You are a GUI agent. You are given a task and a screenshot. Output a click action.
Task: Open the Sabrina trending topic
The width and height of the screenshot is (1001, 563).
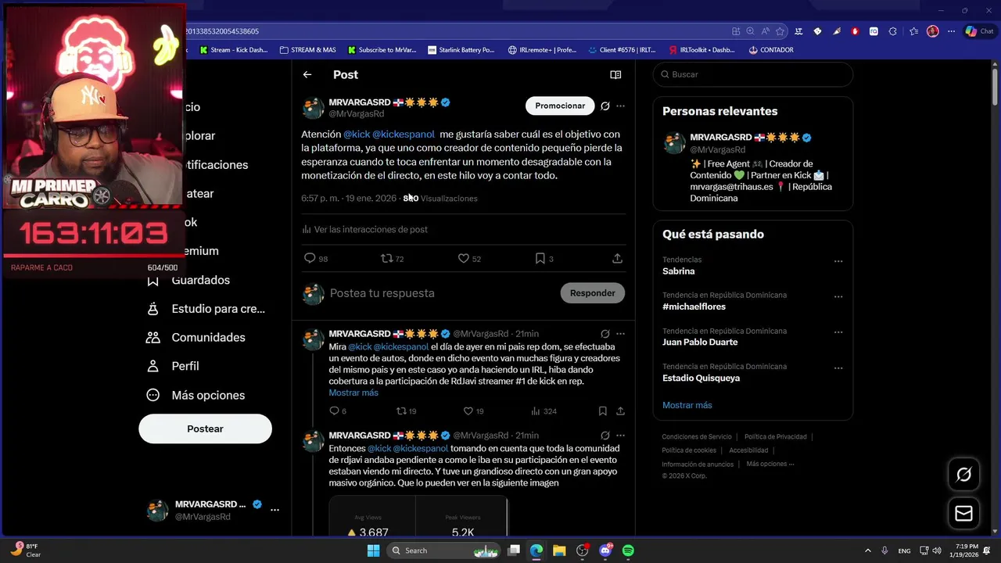tap(678, 271)
